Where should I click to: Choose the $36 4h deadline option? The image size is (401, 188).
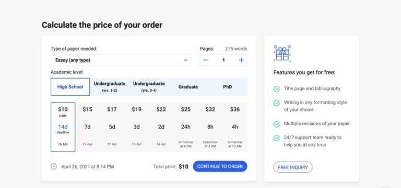click(235, 127)
